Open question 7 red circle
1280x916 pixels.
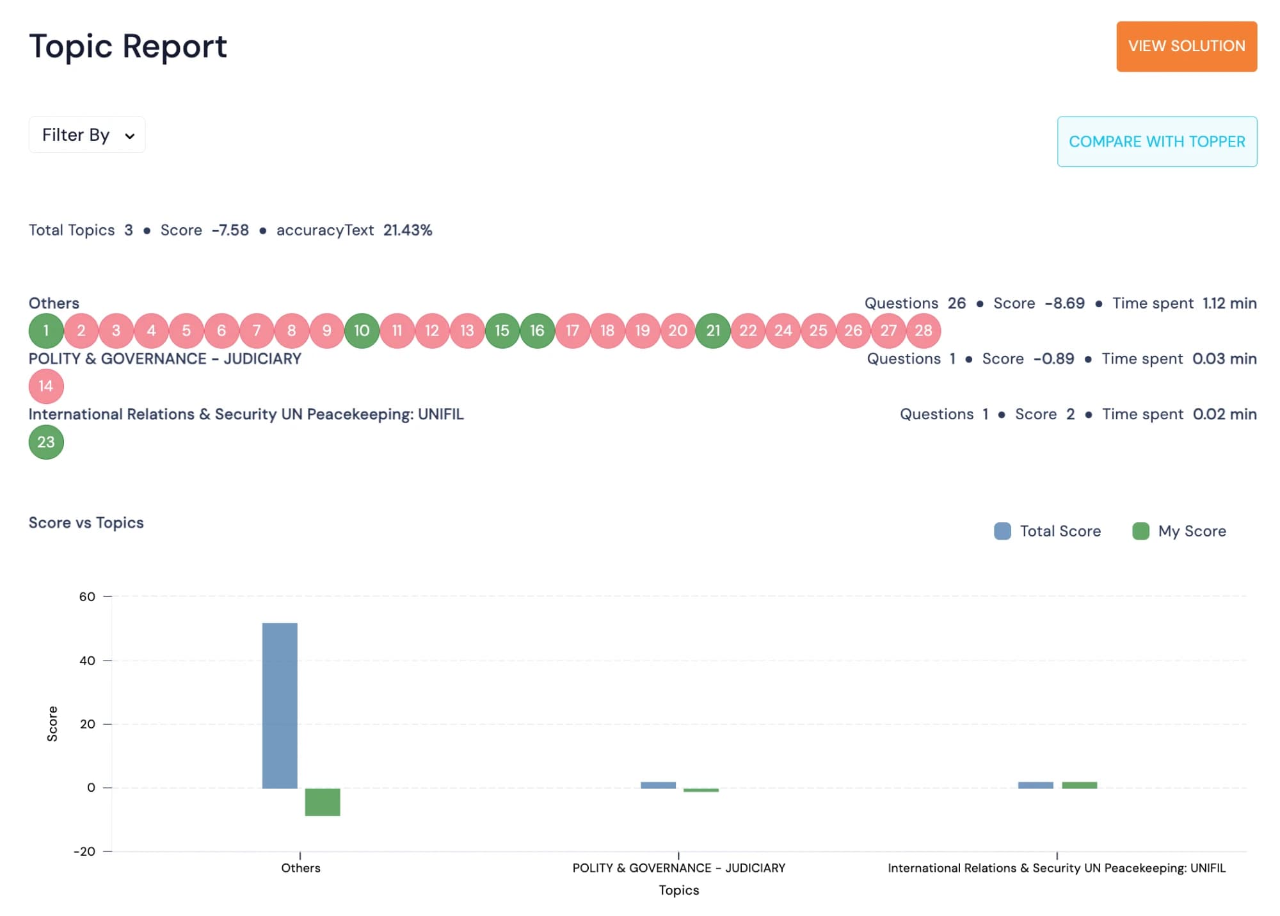tap(257, 330)
